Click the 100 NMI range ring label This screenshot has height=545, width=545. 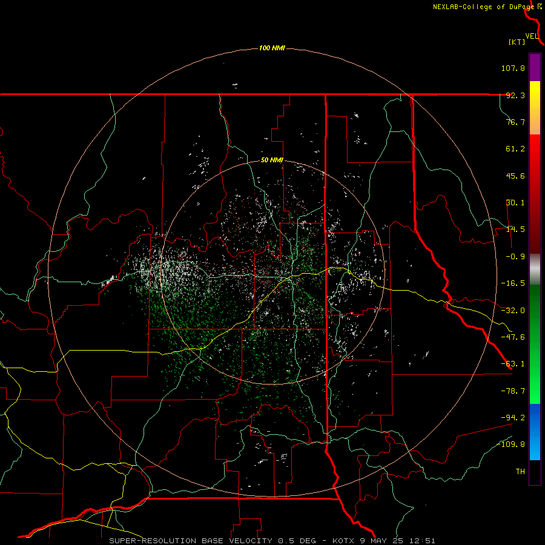click(272, 48)
